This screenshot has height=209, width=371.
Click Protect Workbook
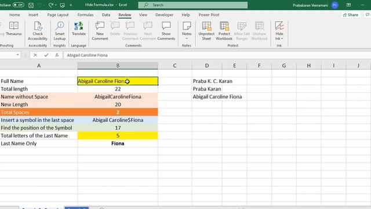(x=224, y=31)
